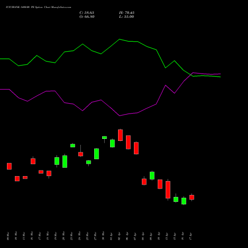
Task: Select the close value 'C: 58.65'
Action: tap(87, 13)
